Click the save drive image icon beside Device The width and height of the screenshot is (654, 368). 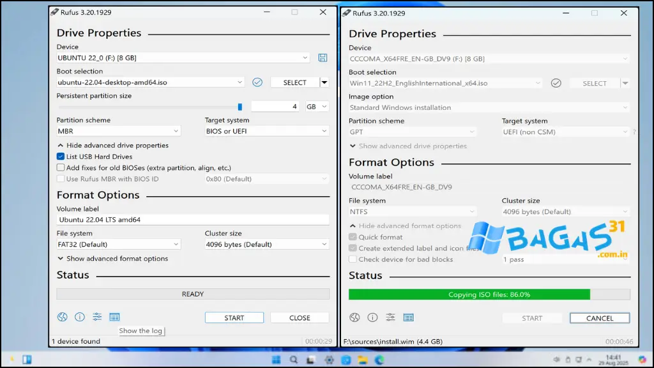(323, 58)
